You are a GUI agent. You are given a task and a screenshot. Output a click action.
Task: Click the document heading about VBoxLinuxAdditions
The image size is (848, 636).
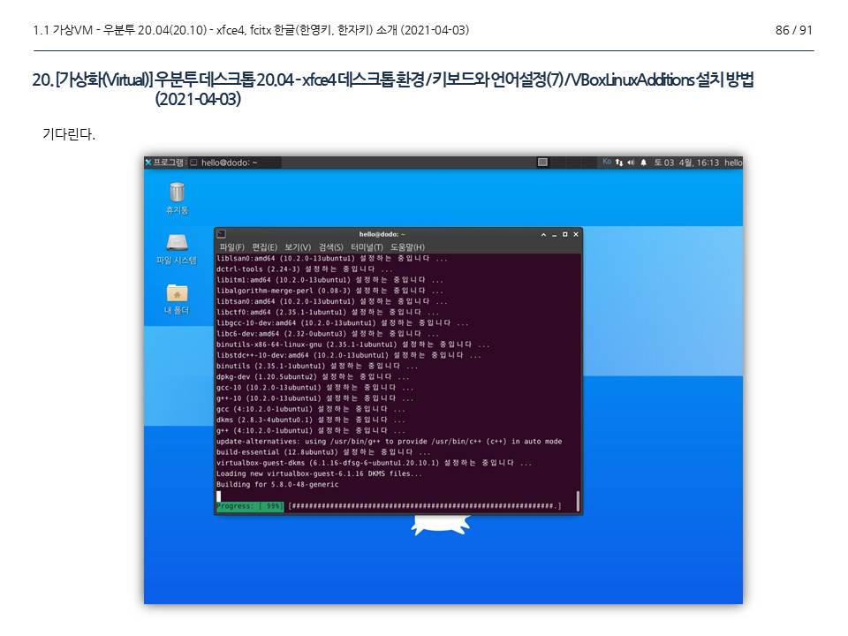click(393, 89)
